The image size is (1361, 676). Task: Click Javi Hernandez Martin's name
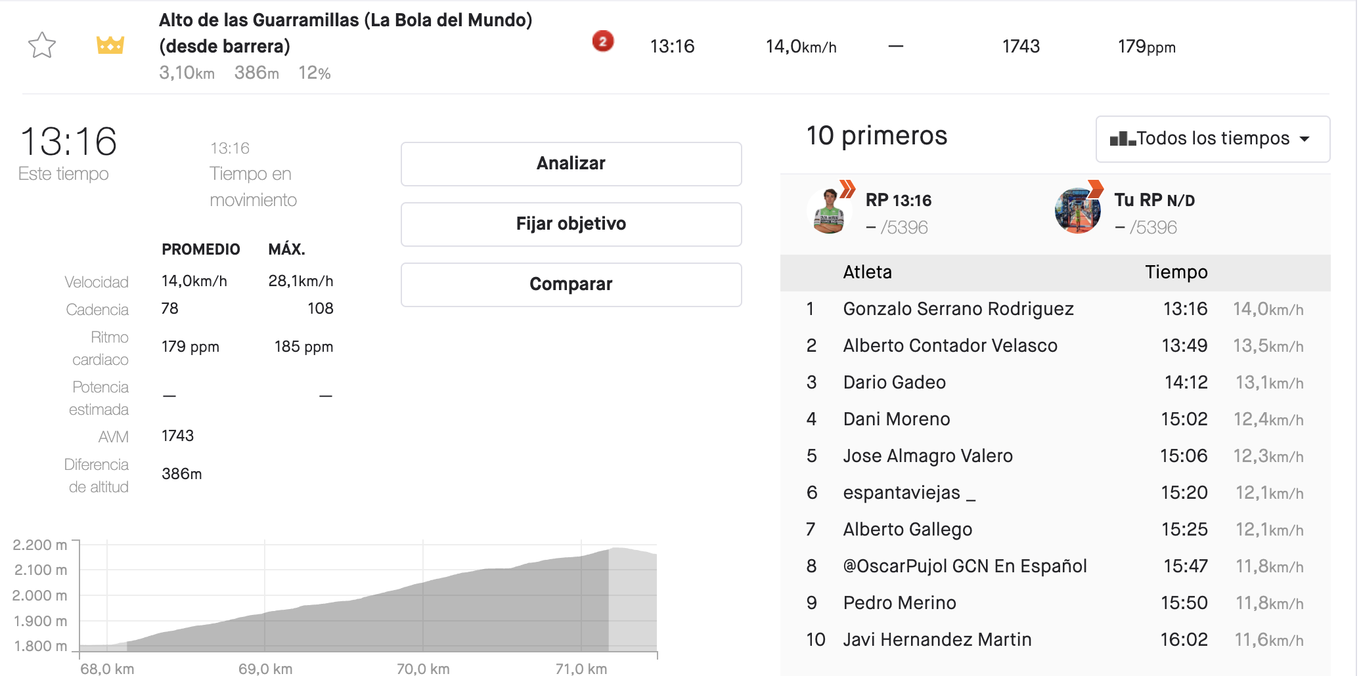[937, 639]
